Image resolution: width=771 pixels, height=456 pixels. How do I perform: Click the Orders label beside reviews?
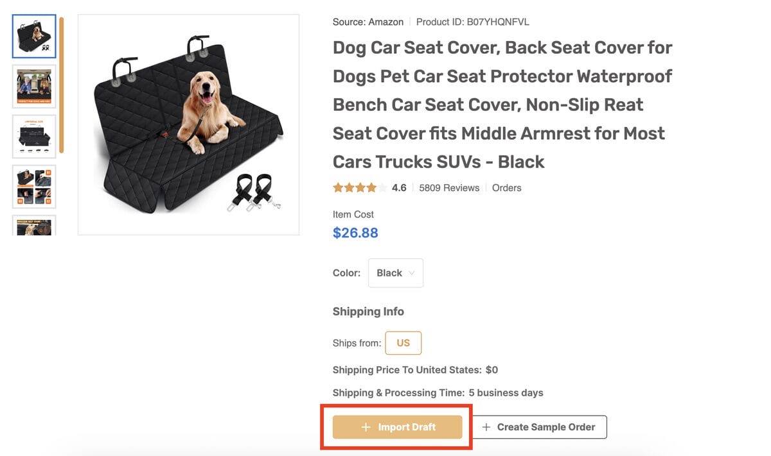coord(506,188)
